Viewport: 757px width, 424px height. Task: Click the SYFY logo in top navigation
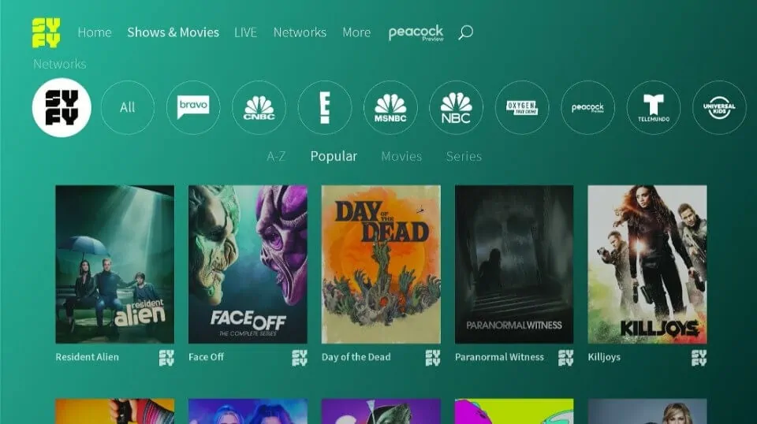click(47, 33)
